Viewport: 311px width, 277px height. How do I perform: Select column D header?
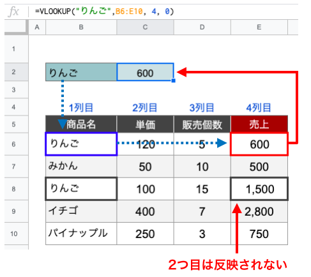pyautogui.click(x=202, y=27)
